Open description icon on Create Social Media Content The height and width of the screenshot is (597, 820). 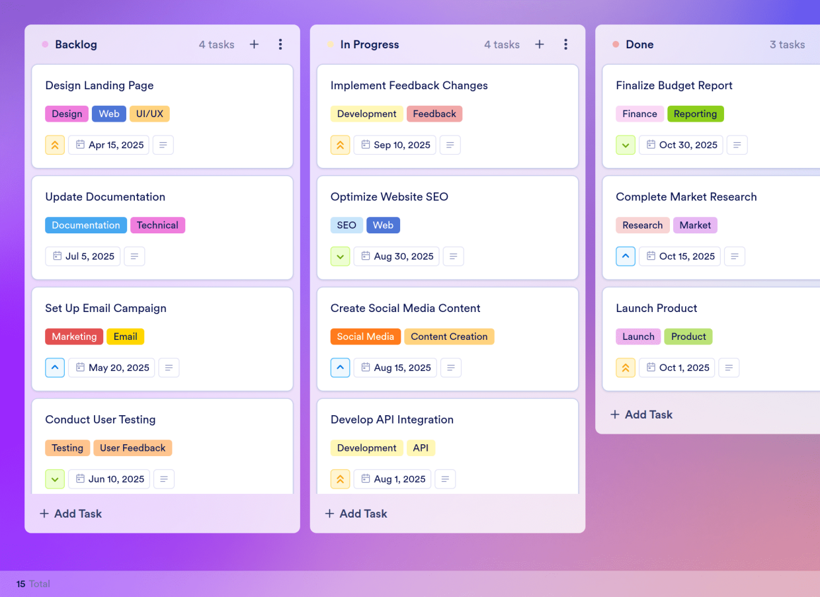pos(451,368)
